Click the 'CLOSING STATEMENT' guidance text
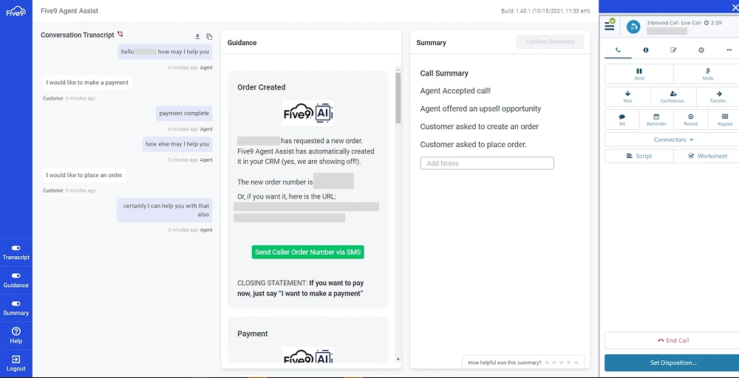This screenshot has width=739, height=378. (300, 288)
